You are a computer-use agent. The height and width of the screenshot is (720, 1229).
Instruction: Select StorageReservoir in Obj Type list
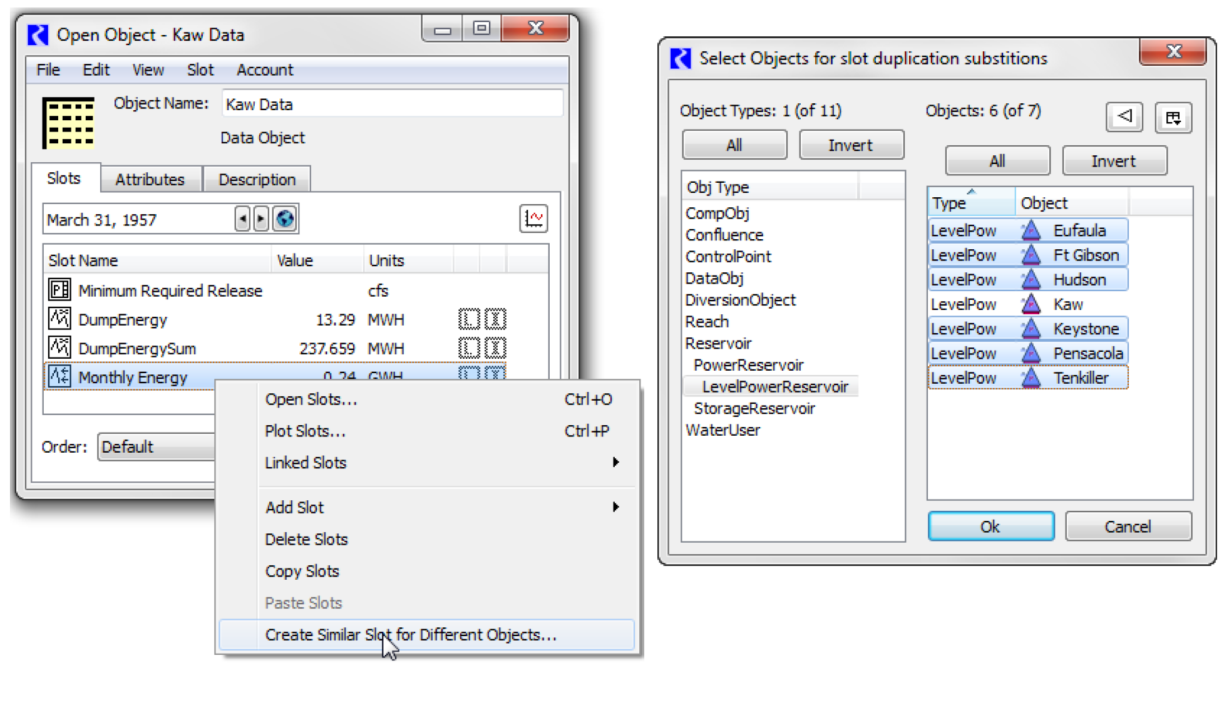[x=754, y=409]
